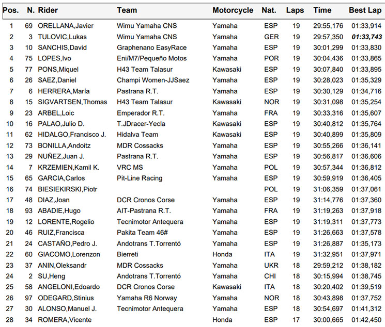Click team 'Champi Women-JJSaez'
This screenshot has height=327, width=385.
(x=153, y=80)
